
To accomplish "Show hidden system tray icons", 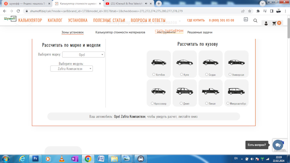I will point(242,159).
